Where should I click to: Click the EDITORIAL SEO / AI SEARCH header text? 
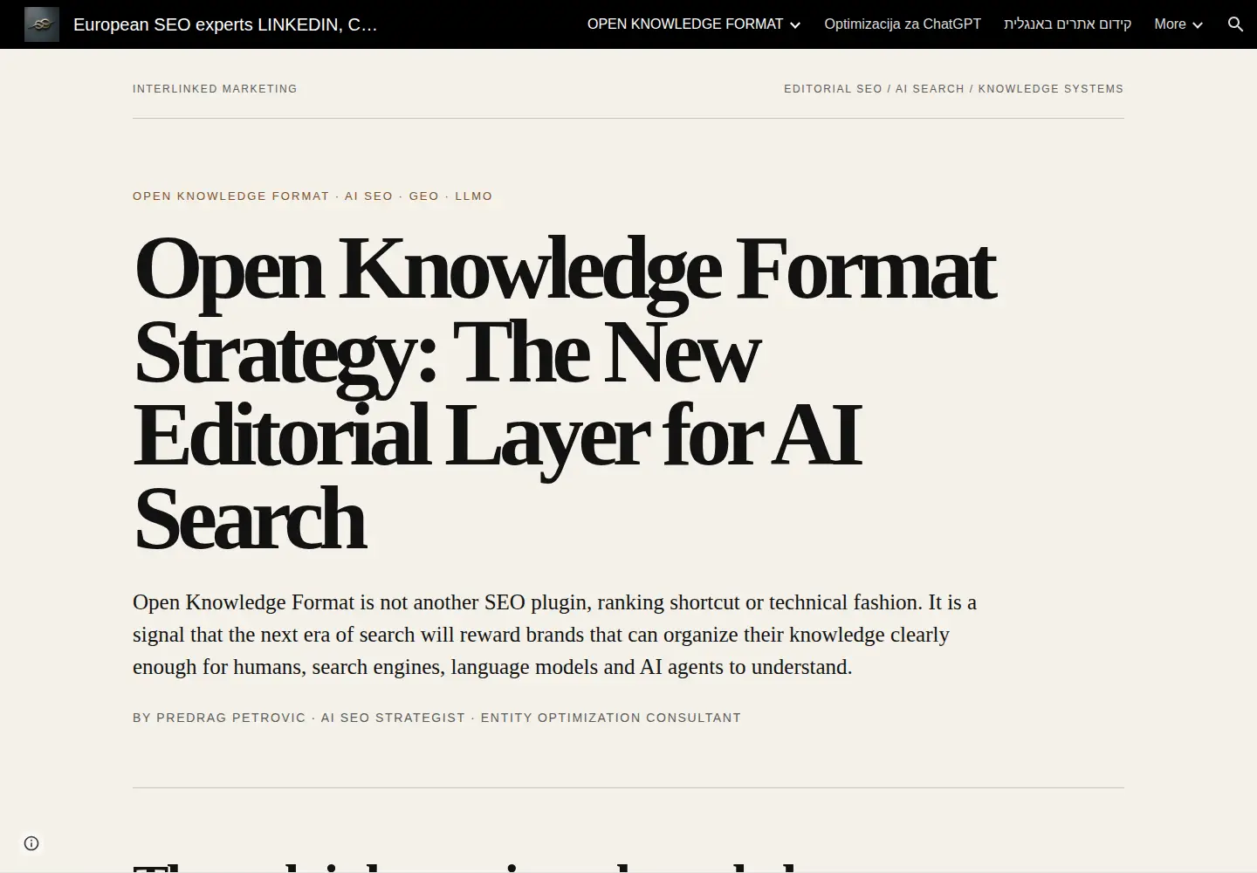[953, 89]
